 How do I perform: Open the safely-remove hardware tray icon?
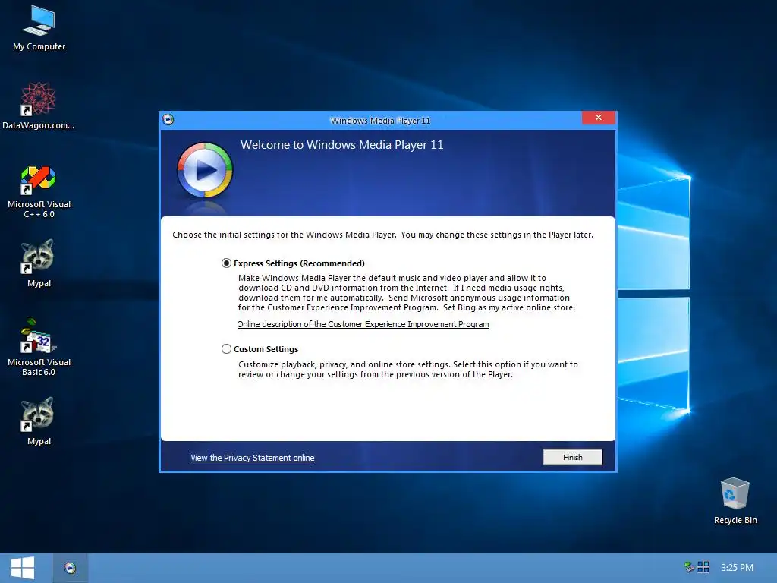click(689, 566)
